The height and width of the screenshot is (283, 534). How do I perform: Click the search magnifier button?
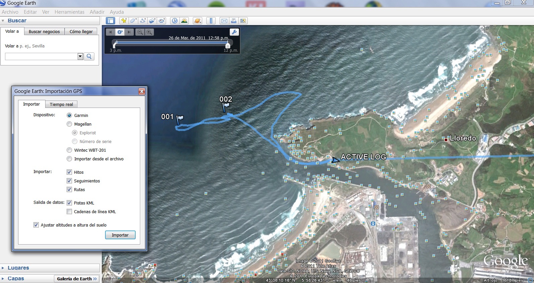(89, 56)
